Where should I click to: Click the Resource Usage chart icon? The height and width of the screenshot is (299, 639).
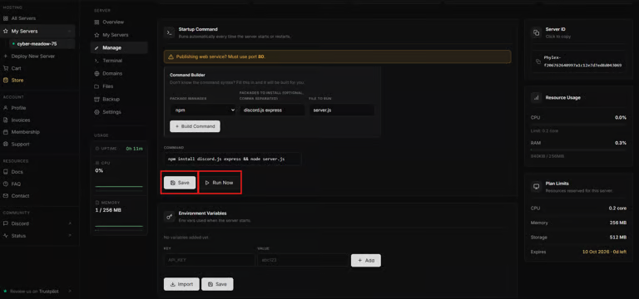pyautogui.click(x=537, y=98)
